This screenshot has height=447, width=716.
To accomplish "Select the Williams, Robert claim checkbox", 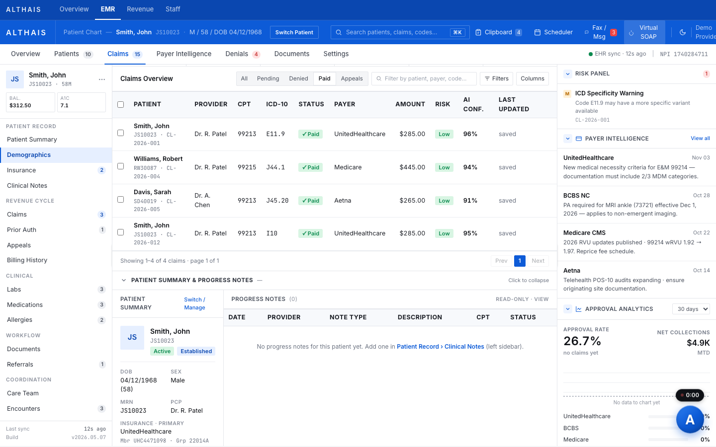I will click(x=120, y=166).
